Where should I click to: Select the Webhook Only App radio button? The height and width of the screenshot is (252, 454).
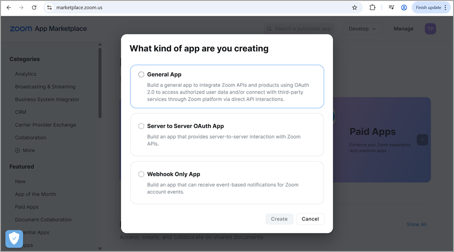(141, 174)
